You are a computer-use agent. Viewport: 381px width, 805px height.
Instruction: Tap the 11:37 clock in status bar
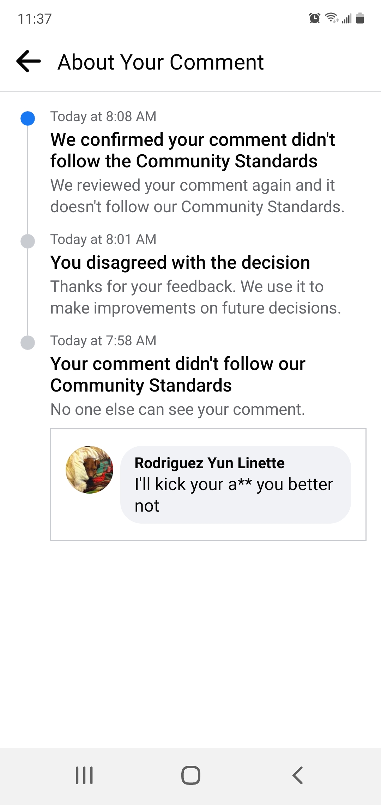(35, 19)
